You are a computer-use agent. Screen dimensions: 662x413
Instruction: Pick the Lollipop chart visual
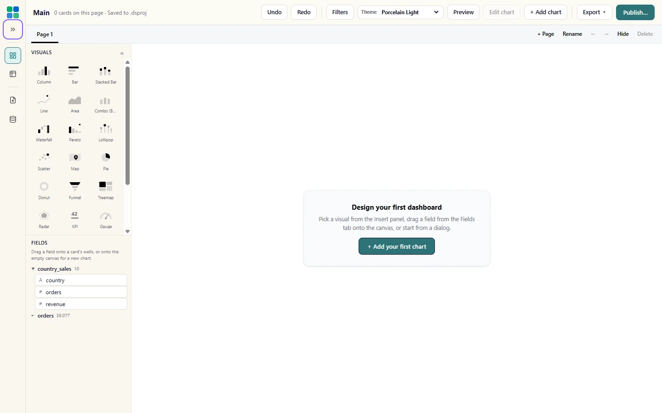[x=106, y=133]
